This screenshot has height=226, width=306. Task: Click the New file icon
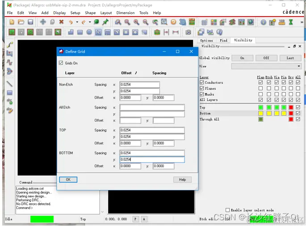tap(12, 22)
